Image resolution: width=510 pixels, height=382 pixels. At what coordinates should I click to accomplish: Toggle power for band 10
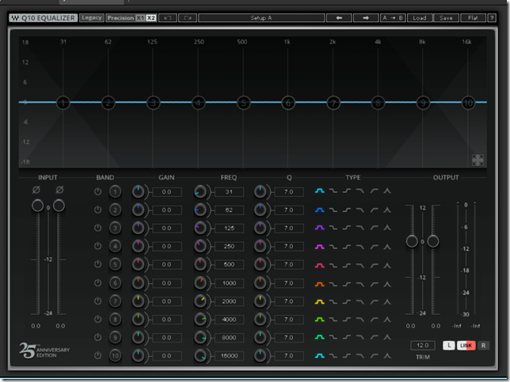(97, 356)
